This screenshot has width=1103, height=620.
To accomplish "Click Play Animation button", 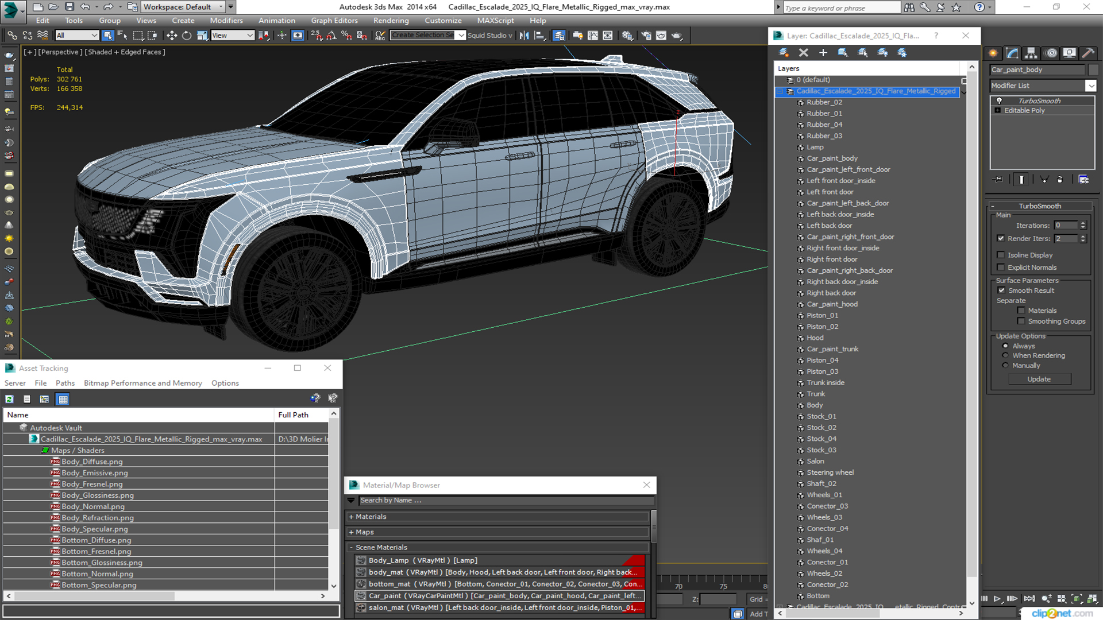I will click(997, 599).
